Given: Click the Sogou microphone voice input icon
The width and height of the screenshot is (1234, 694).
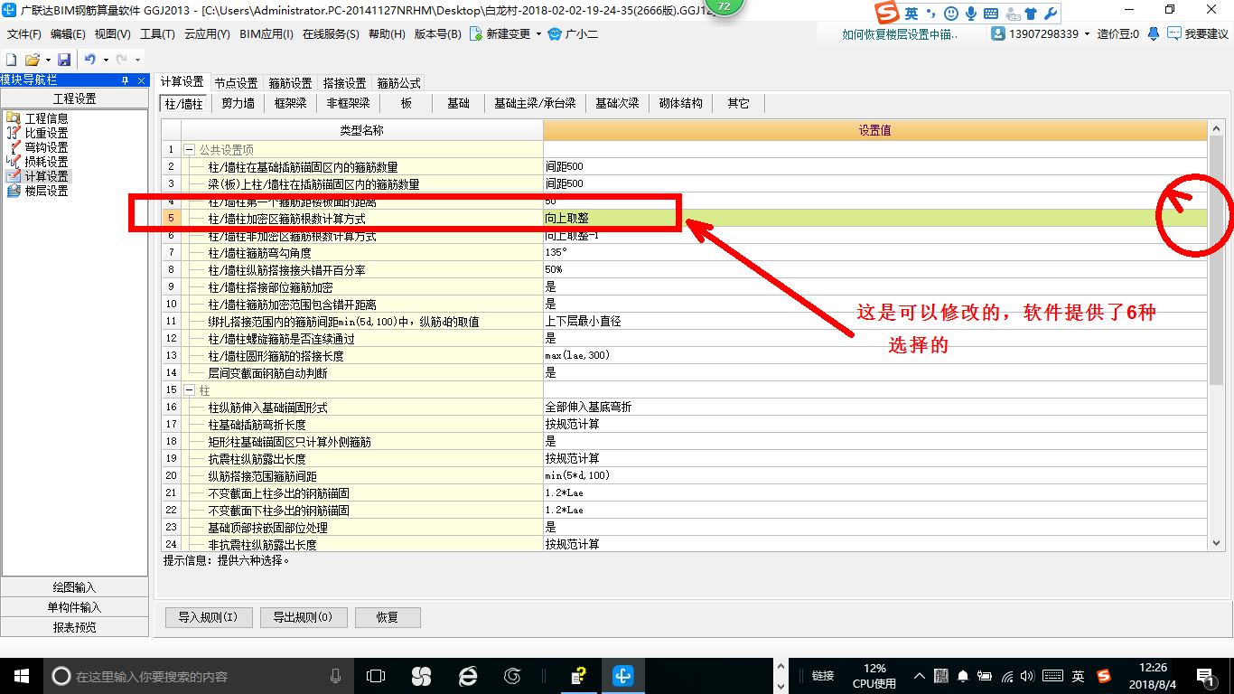Looking at the screenshot, I should coord(971,14).
